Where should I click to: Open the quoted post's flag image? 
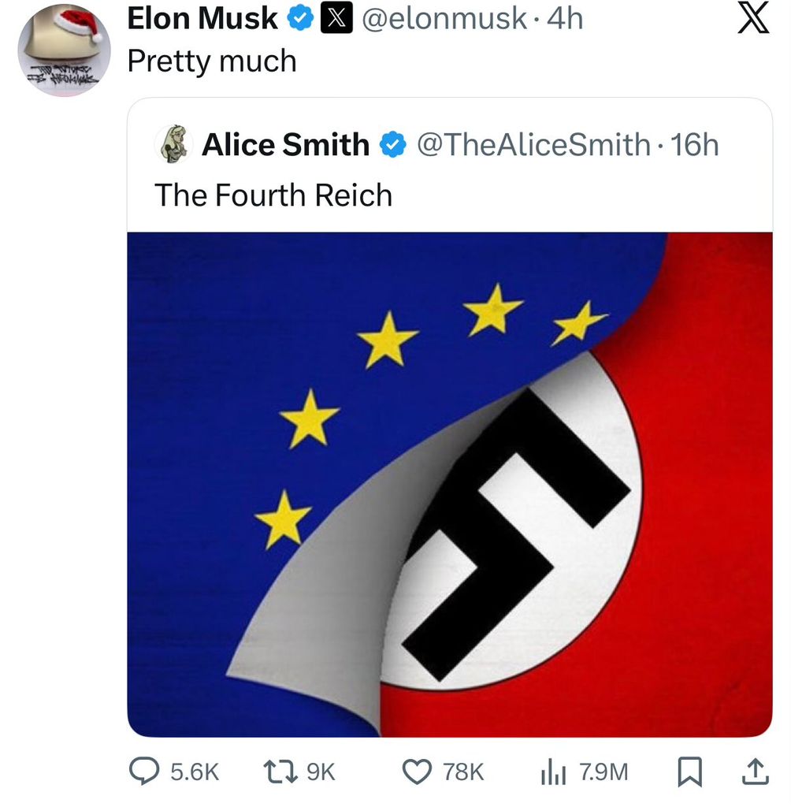pos(449,484)
